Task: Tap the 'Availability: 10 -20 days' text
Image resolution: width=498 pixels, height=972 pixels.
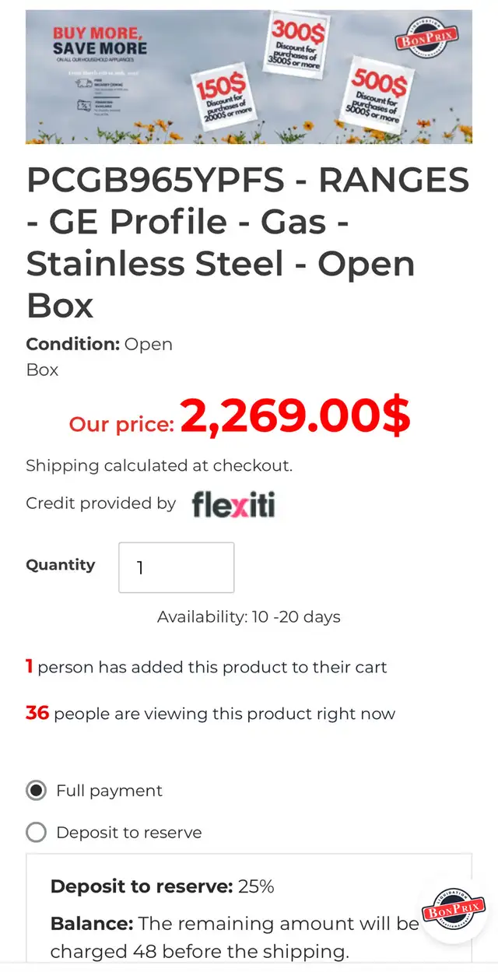Action: pyautogui.click(x=249, y=617)
